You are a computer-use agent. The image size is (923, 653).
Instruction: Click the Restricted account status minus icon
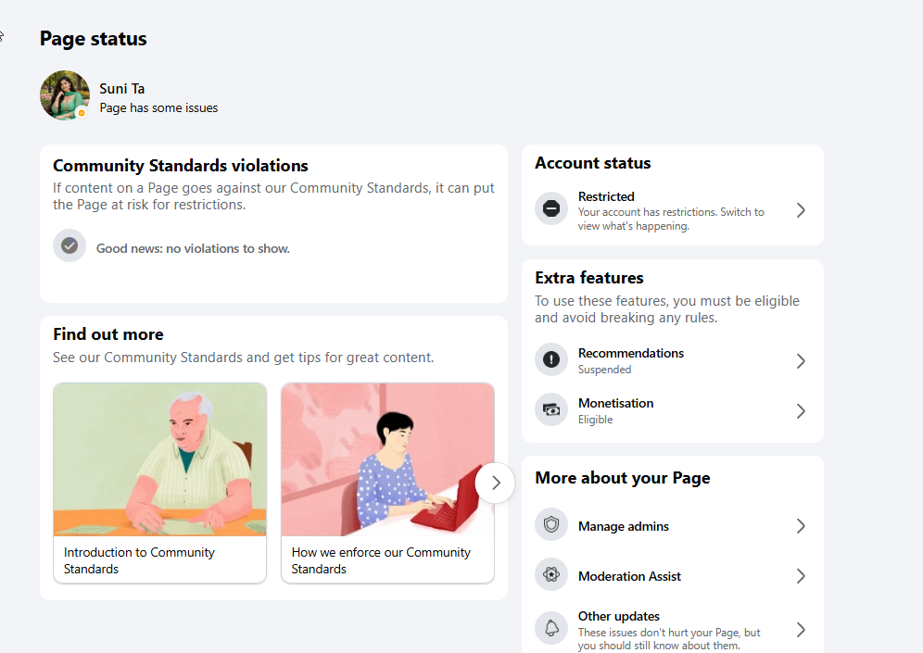(551, 208)
